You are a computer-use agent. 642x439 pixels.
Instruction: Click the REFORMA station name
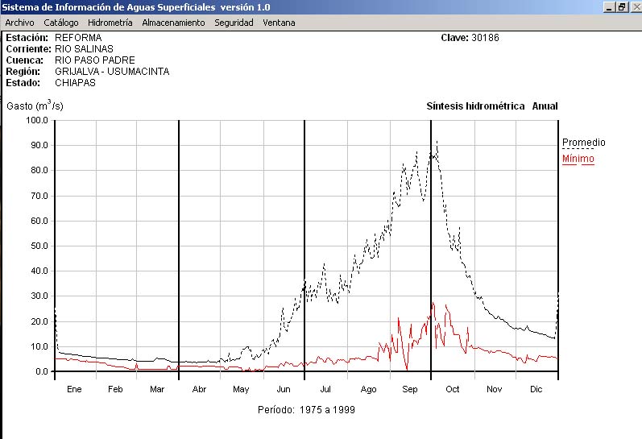point(78,38)
